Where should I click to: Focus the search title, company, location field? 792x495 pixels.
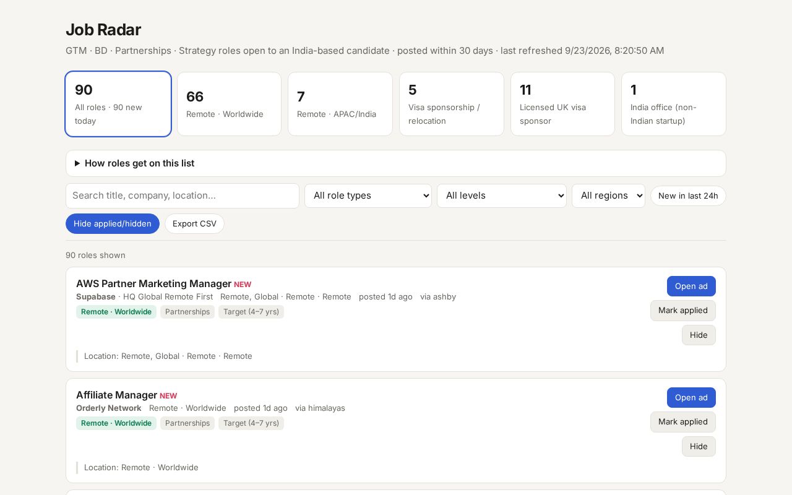(x=183, y=196)
